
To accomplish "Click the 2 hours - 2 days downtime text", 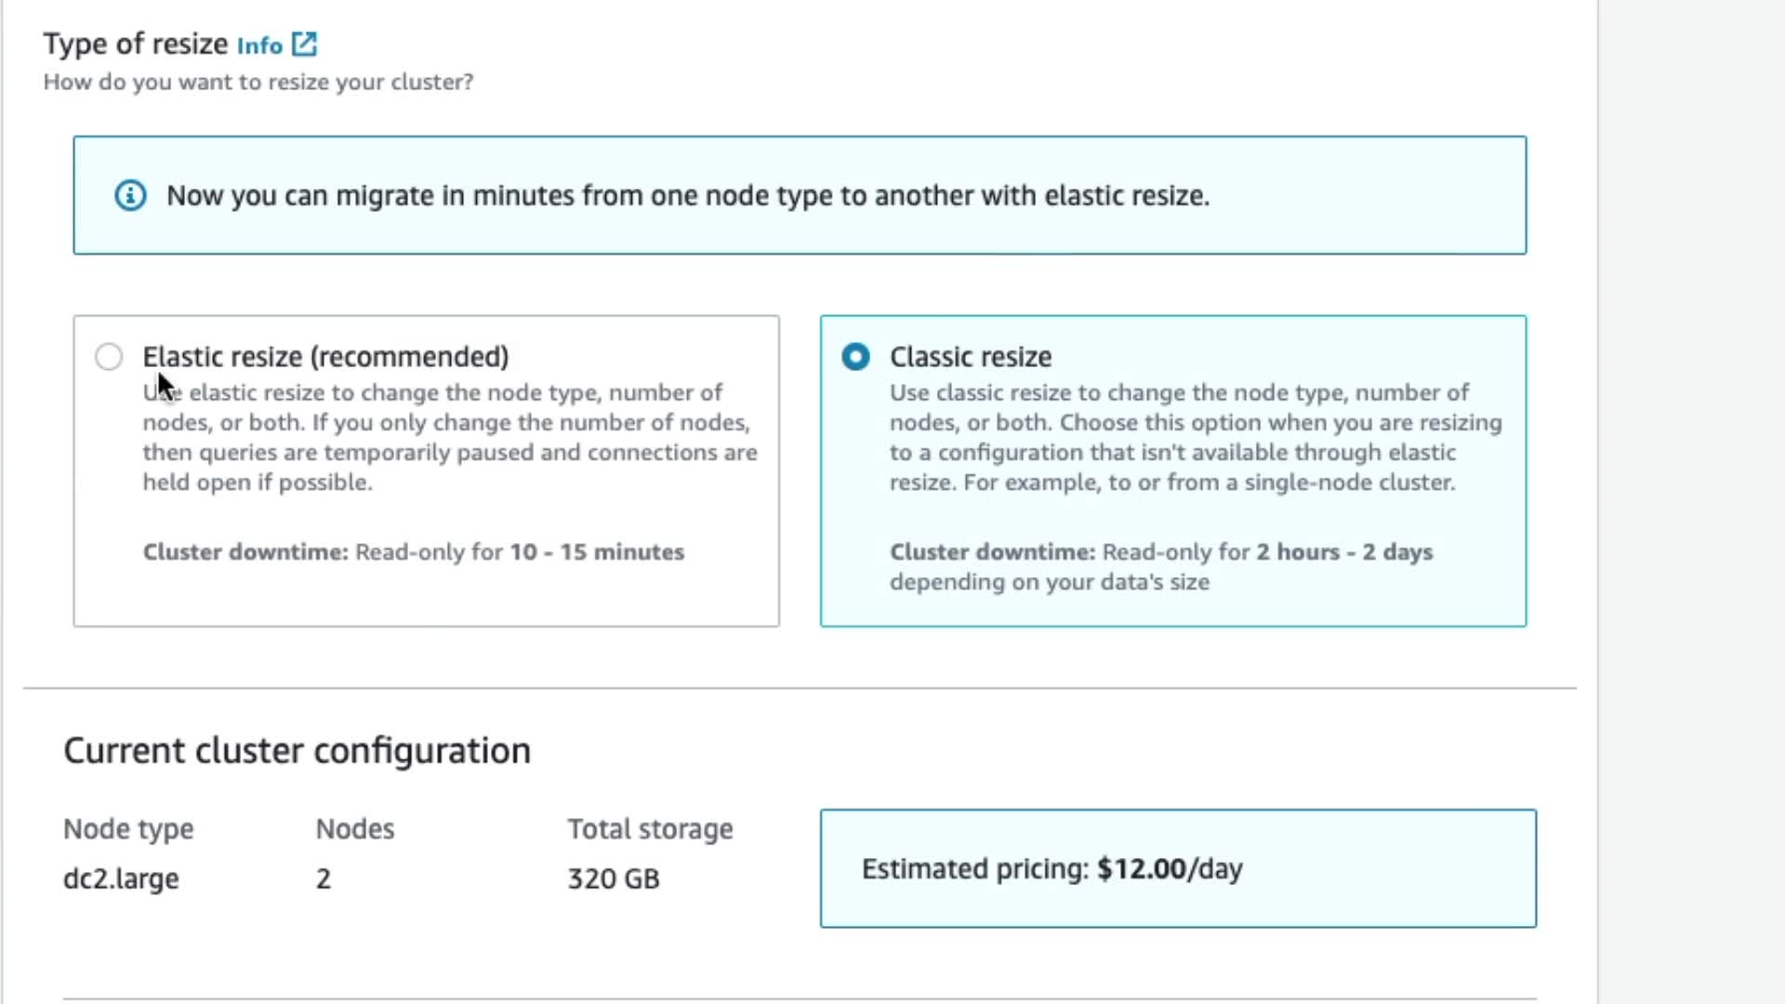I will click(1343, 552).
